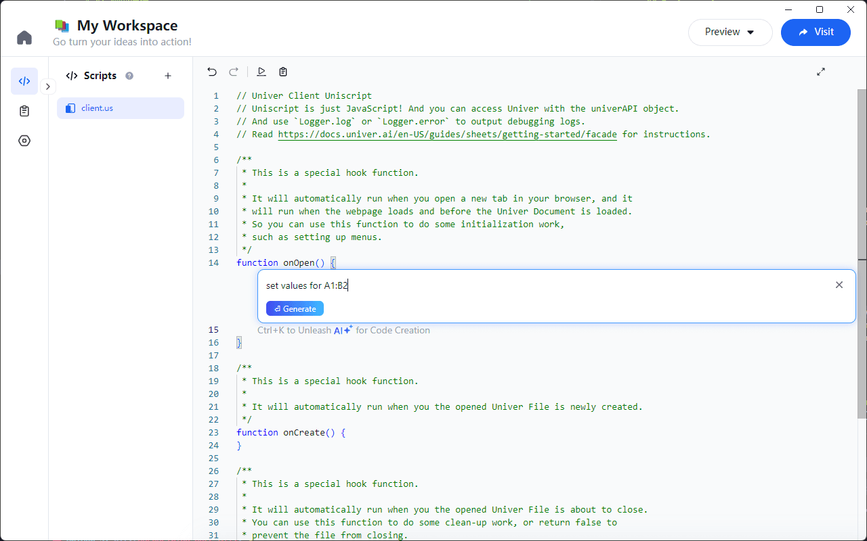Click the 'Ctrl+K to Unleash AI' hint

343,330
